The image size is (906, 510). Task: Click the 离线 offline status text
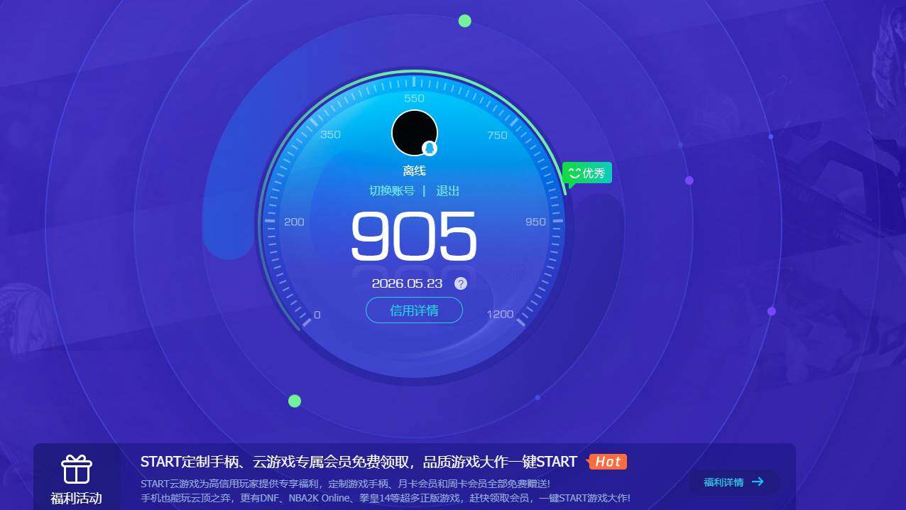click(x=414, y=170)
